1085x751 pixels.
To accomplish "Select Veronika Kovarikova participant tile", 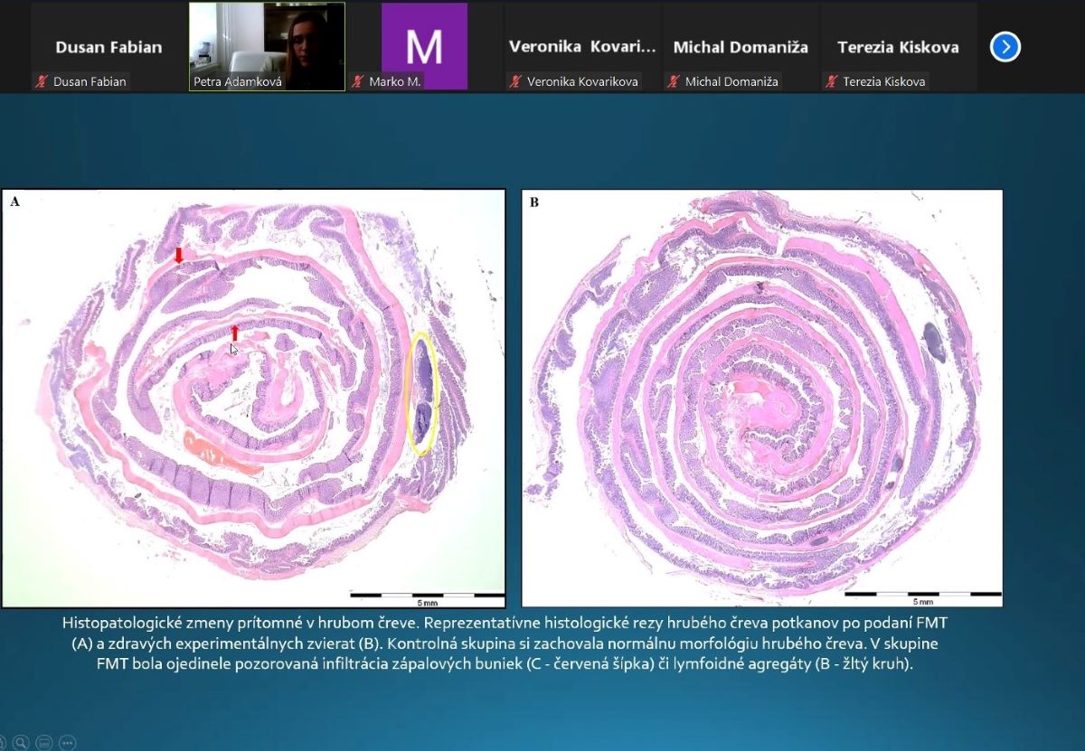I will [x=582, y=45].
